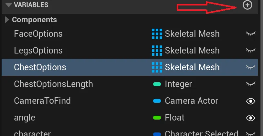The width and height of the screenshot is (263, 136).
Task: Click the character variable type pill
Action: click(157, 133)
